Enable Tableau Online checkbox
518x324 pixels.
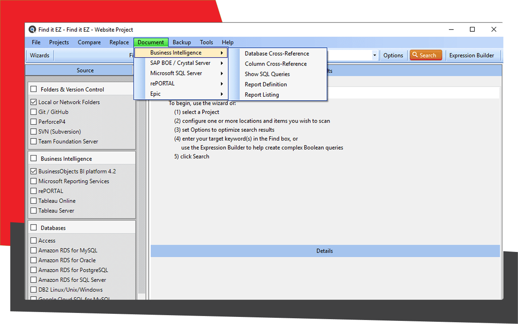point(34,201)
